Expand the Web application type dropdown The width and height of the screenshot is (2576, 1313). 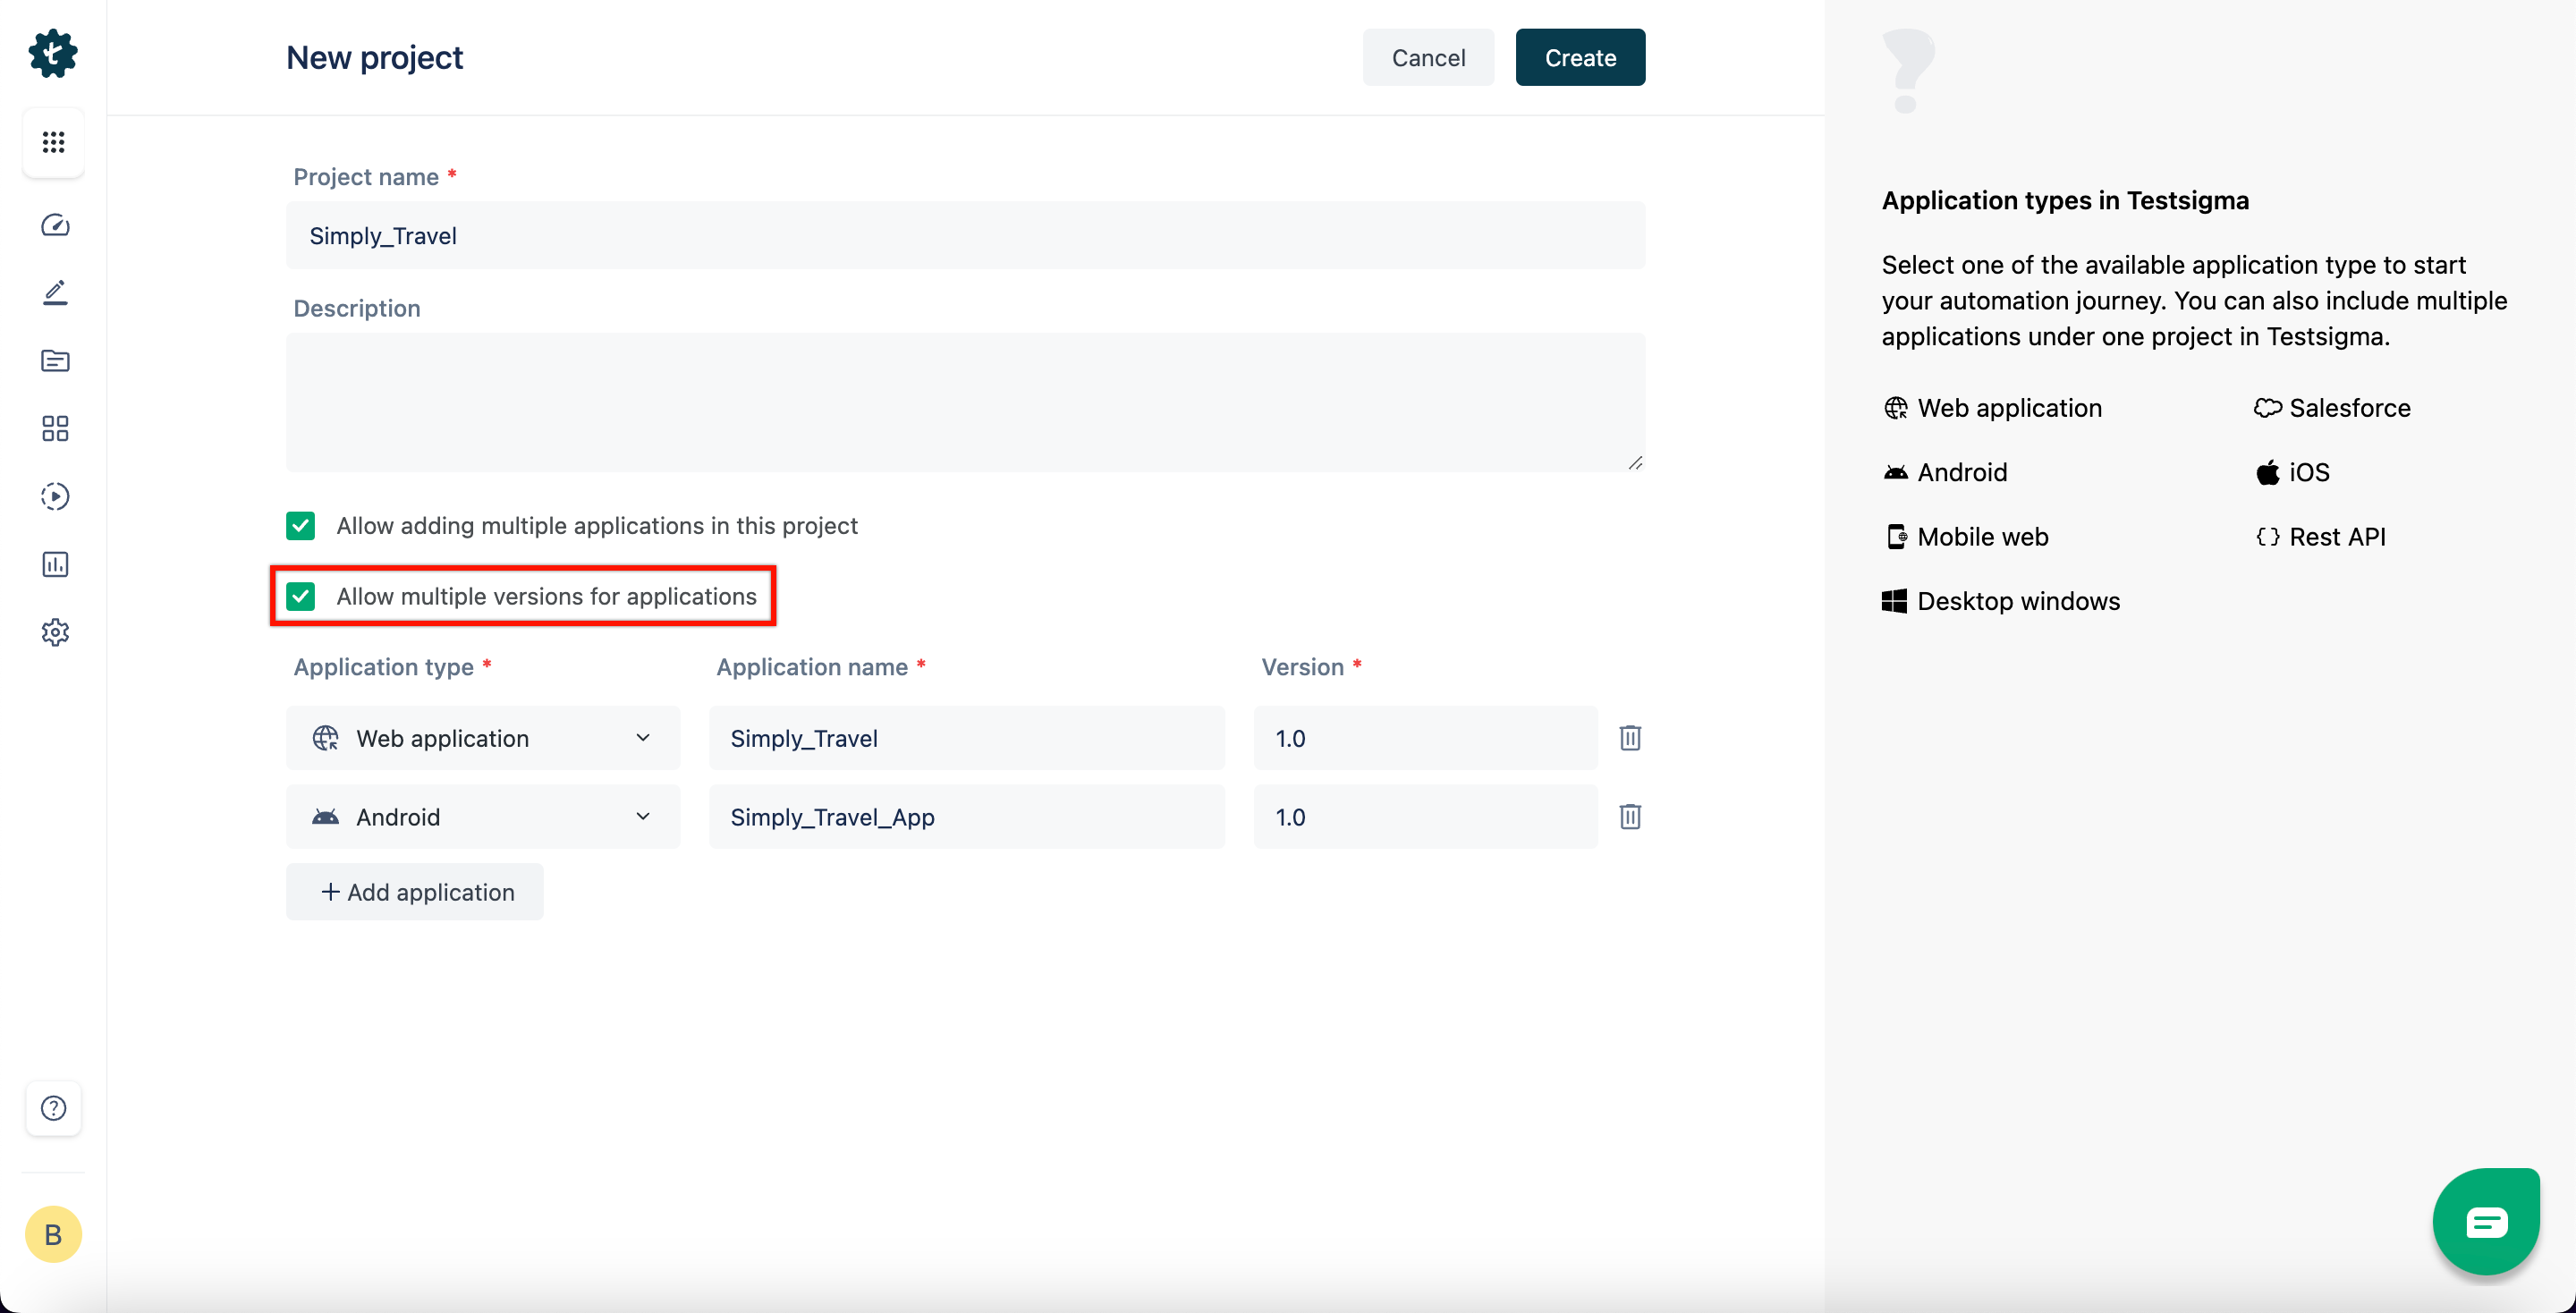point(643,737)
